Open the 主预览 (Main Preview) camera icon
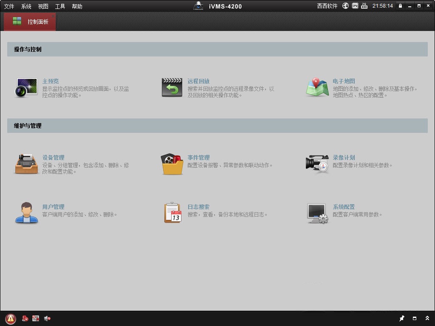Screen dimensions: 435x326 (26, 87)
